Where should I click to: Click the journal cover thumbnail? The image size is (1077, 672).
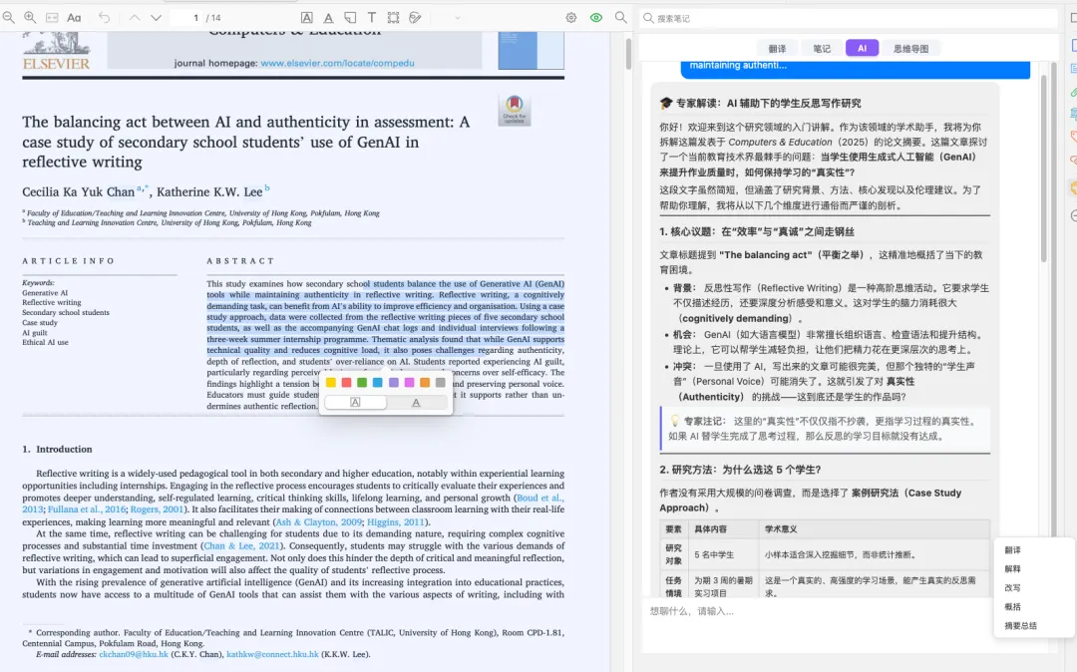click(531, 50)
